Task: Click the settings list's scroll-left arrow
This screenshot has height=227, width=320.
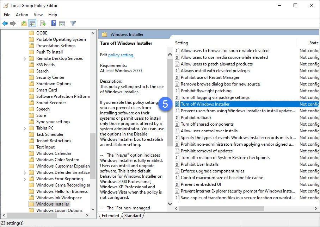Action: pos(176,208)
